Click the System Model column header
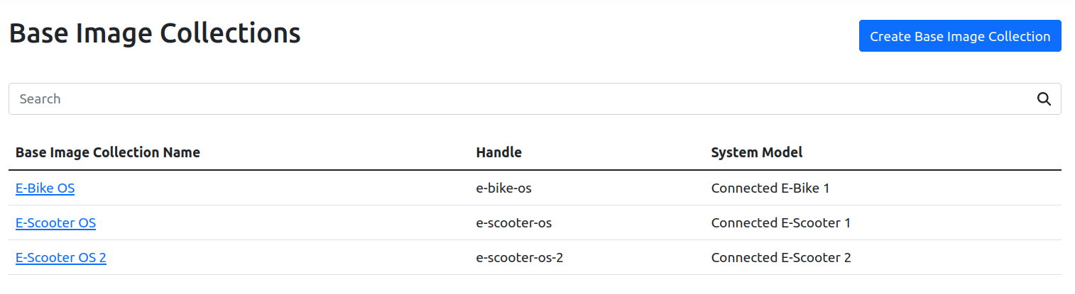The height and width of the screenshot is (294, 1075). 757,152
